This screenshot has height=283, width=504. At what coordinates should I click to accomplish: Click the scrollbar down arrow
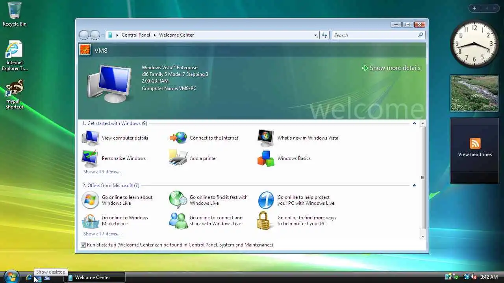[x=423, y=236]
